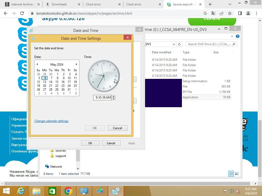Open the support folder in tree
Image resolution: width=262 pixels, height=196 pixels.
[x=58, y=156]
